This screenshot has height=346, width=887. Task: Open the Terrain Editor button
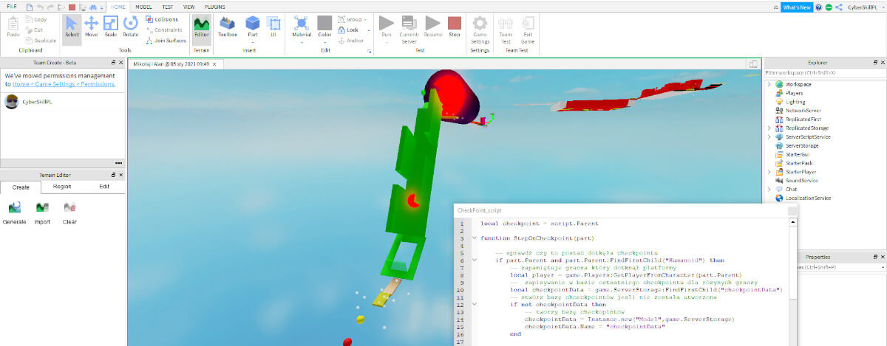click(201, 27)
